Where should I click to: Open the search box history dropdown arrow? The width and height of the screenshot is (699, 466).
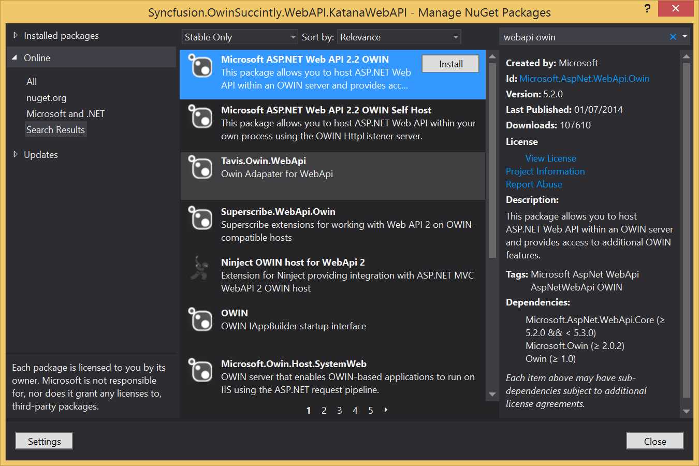(x=685, y=37)
